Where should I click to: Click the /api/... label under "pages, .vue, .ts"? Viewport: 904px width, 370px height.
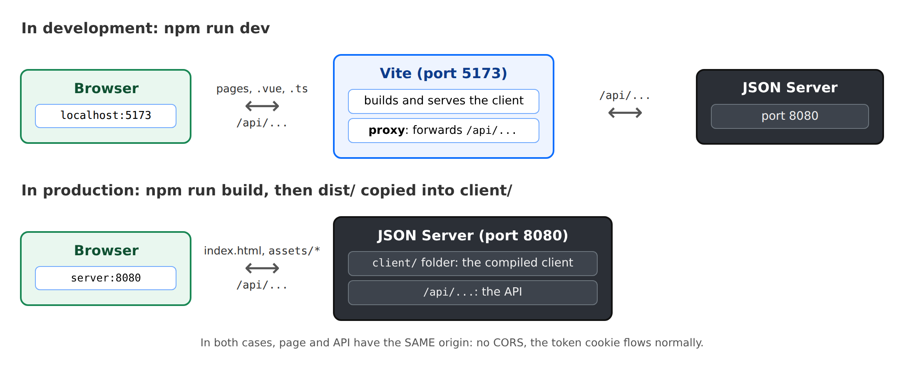tap(262, 123)
